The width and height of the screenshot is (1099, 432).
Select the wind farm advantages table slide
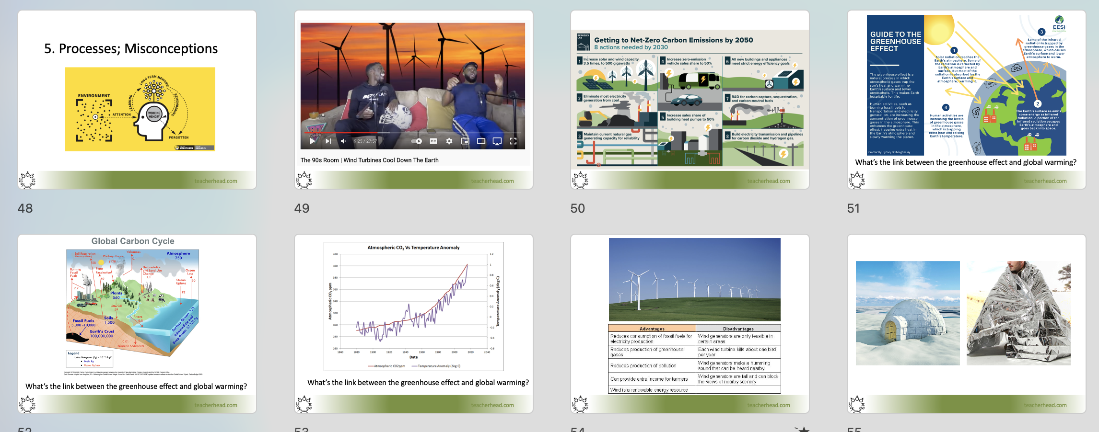[x=690, y=323]
